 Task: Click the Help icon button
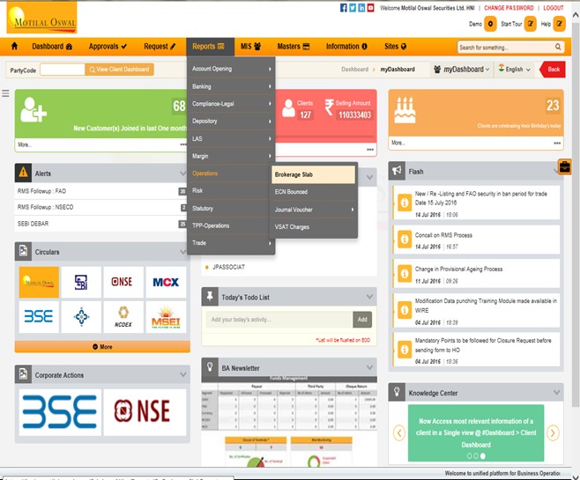(x=559, y=24)
